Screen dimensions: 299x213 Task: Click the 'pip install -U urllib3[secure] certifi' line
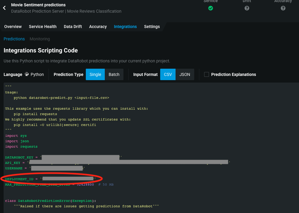click(55, 125)
